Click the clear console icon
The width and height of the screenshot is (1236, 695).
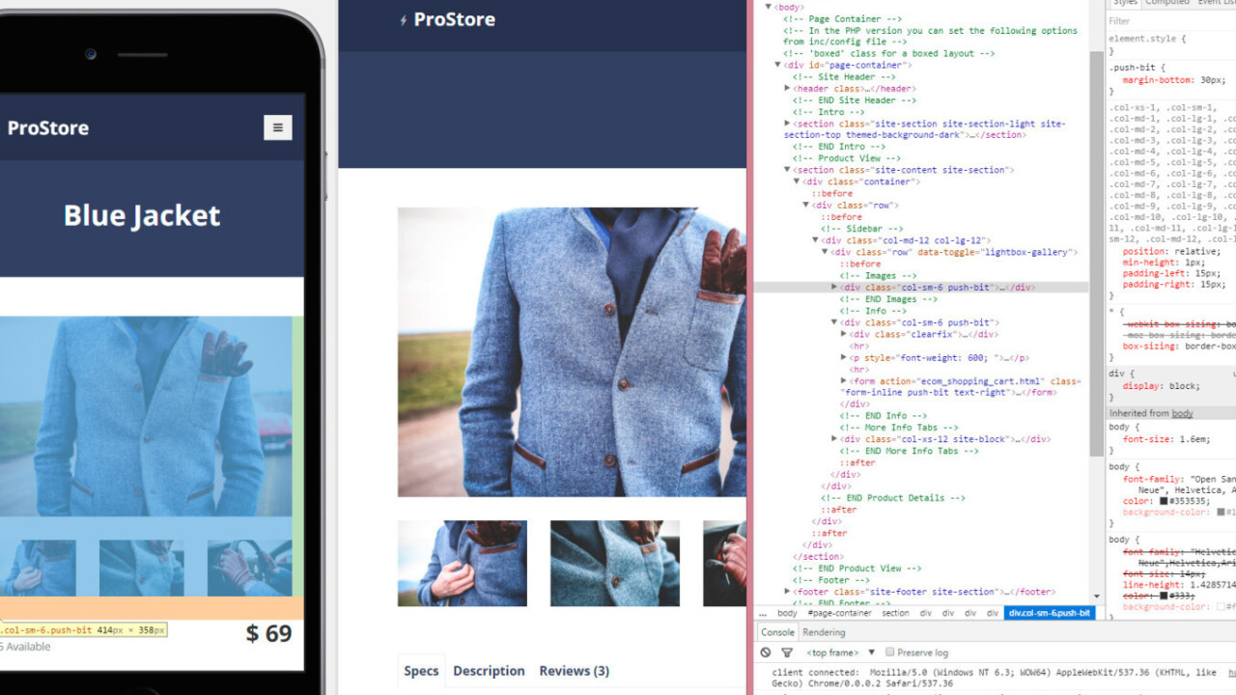tap(766, 653)
